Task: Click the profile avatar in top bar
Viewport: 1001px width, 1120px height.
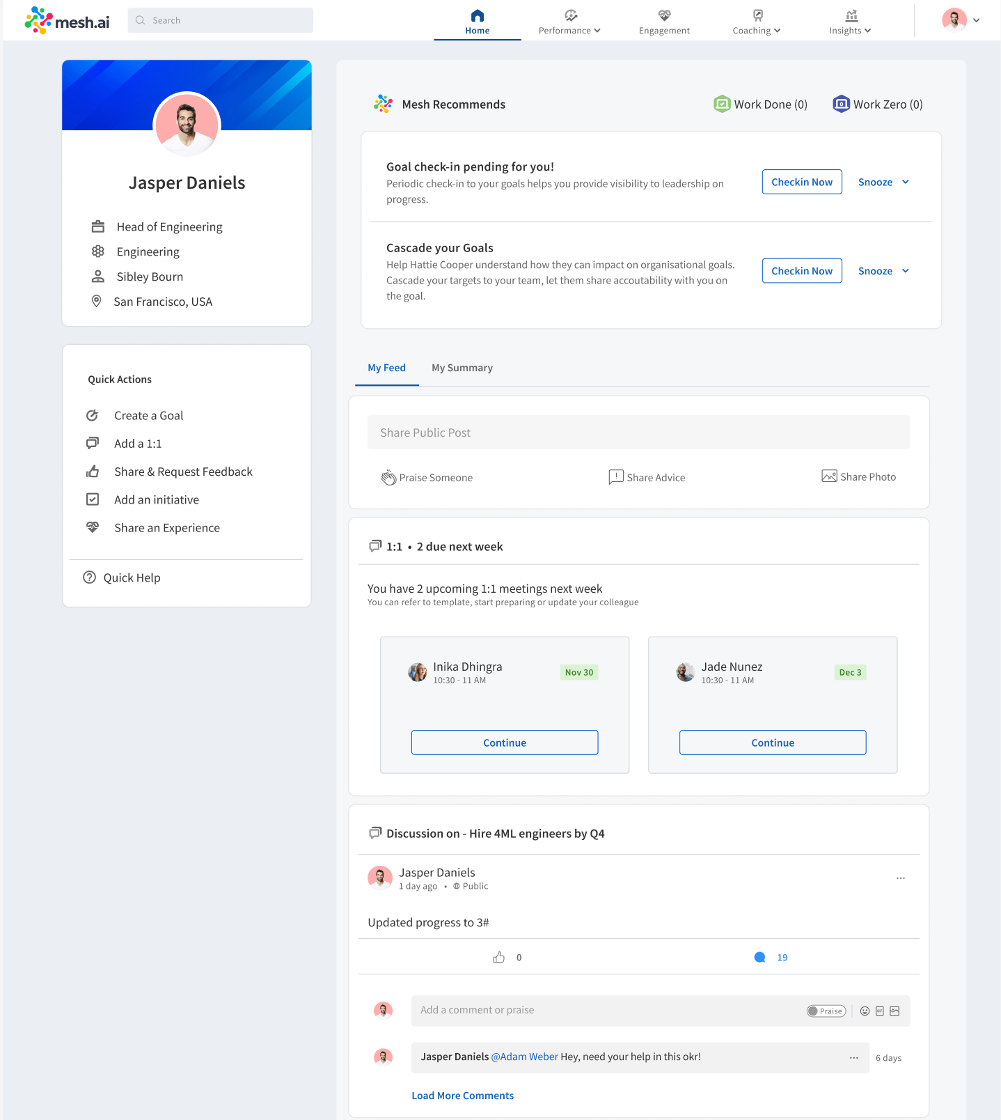Action: click(x=954, y=20)
